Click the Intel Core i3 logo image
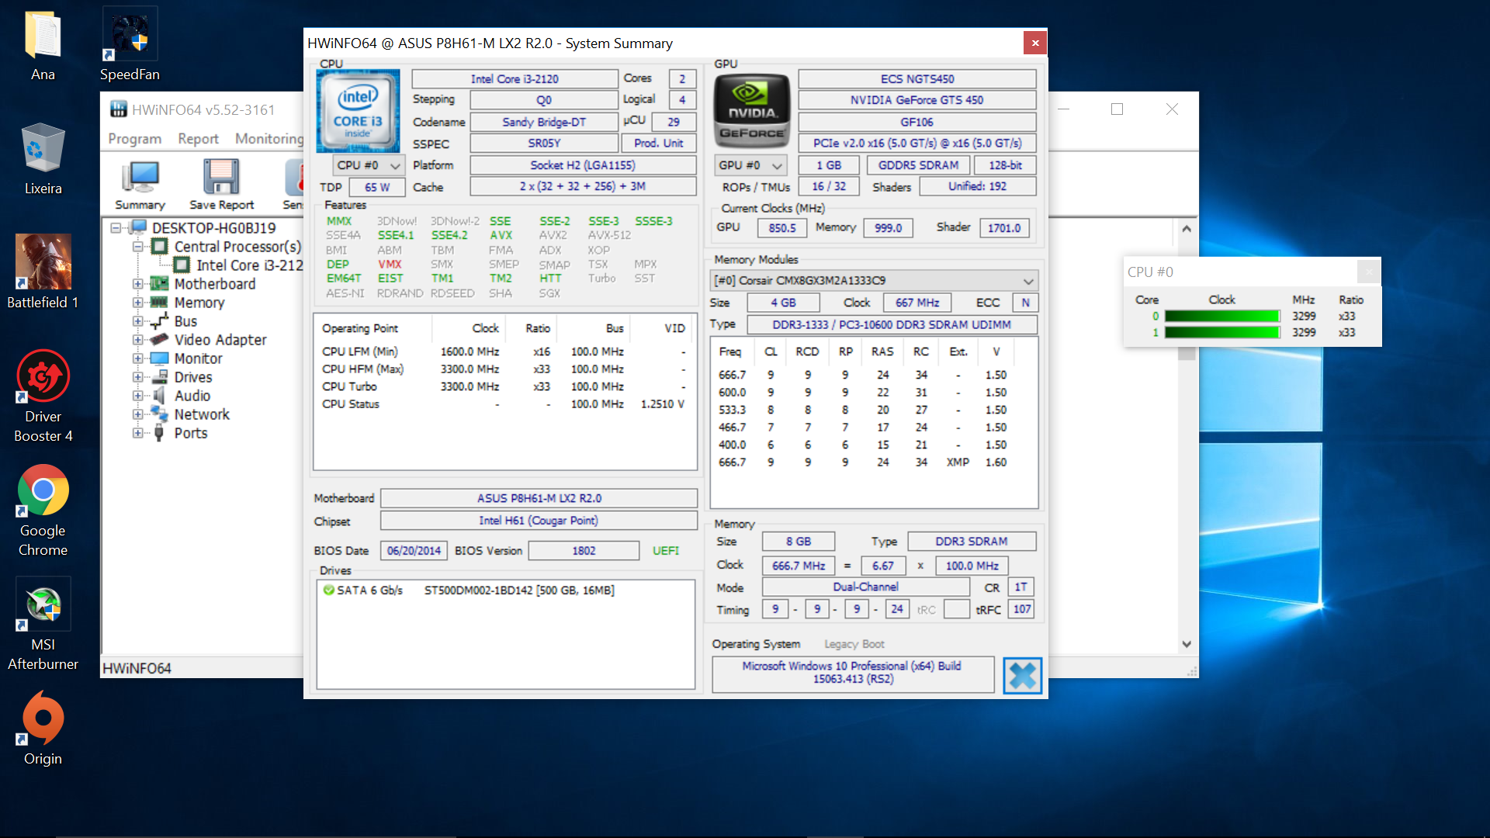Viewport: 1490px width, 838px height. 358,110
